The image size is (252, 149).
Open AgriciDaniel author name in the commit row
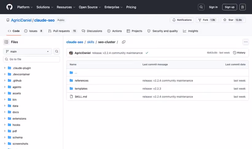click(x=83, y=53)
